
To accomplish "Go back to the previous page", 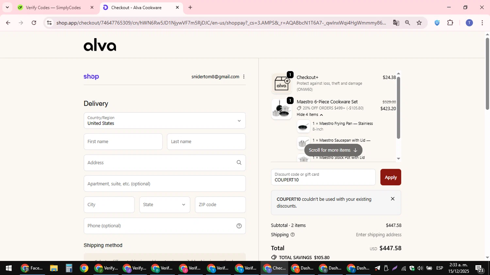I will pos(8,23).
